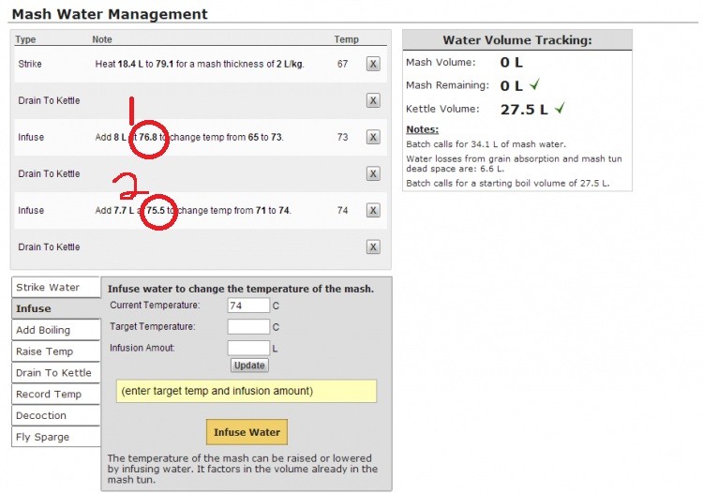Click the Infusion Amount input field
The width and height of the screenshot is (703, 493).
[x=248, y=348]
